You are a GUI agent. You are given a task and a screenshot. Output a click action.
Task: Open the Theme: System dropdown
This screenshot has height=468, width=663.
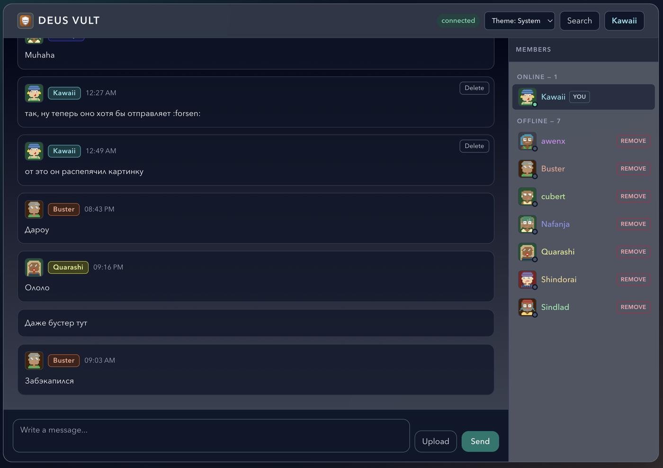click(x=519, y=21)
